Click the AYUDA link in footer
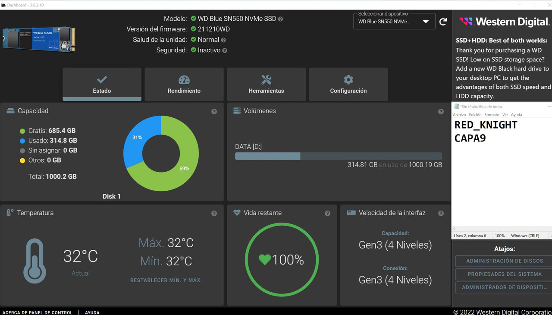552x315 pixels. pyautogui.click(x=92, y=312)
